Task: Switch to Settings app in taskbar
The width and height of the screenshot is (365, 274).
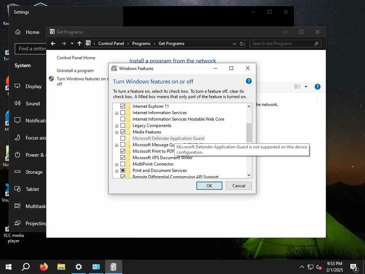Action: 79,267
